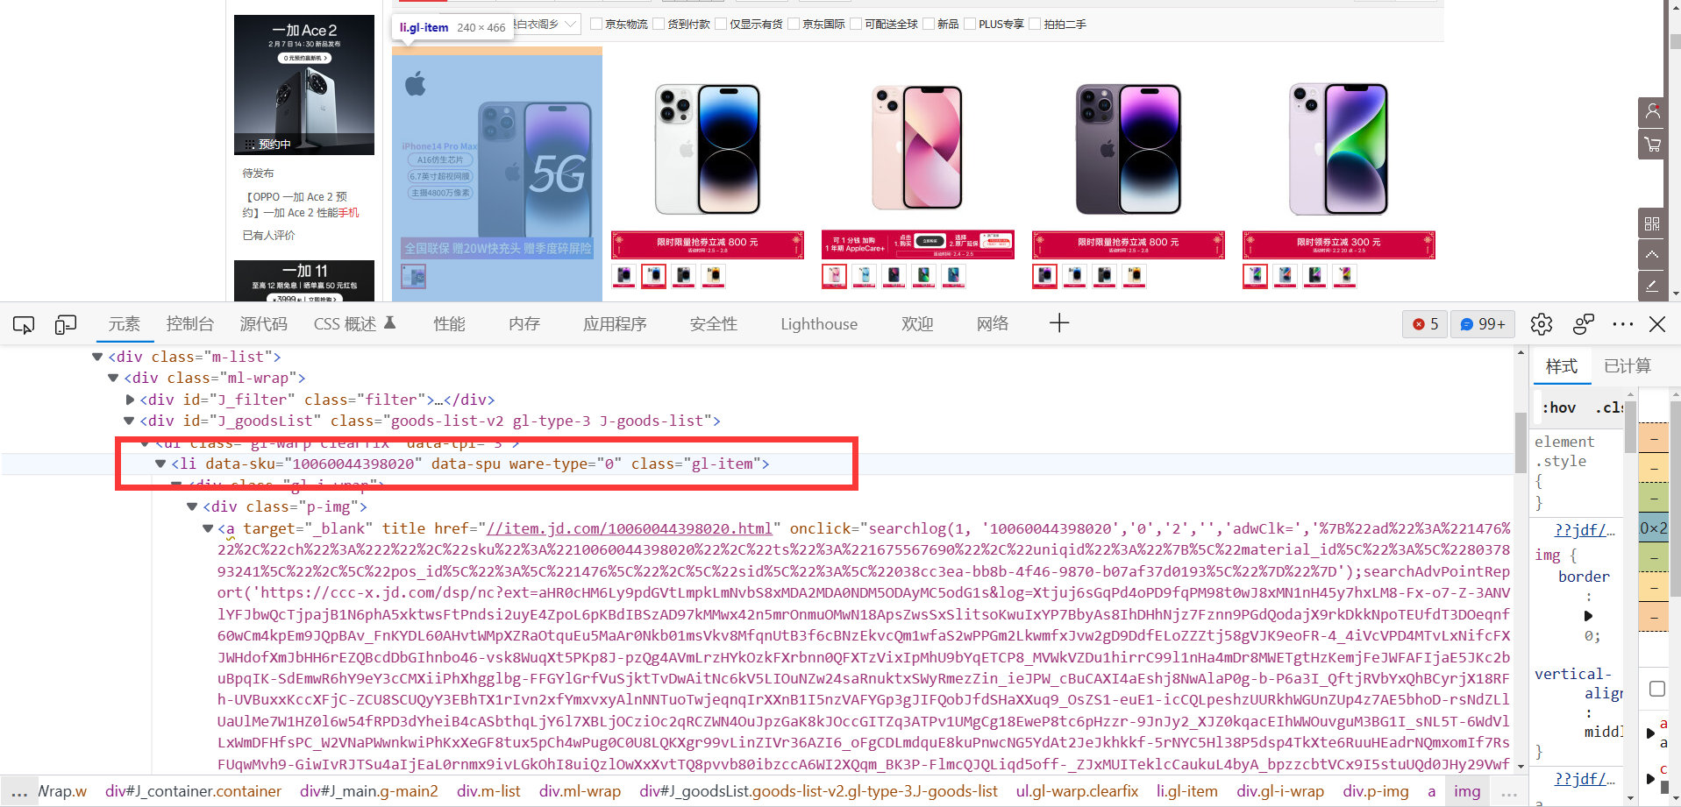Switch to the 源代码 tab

pyautogui.click(x=264, y=324)
